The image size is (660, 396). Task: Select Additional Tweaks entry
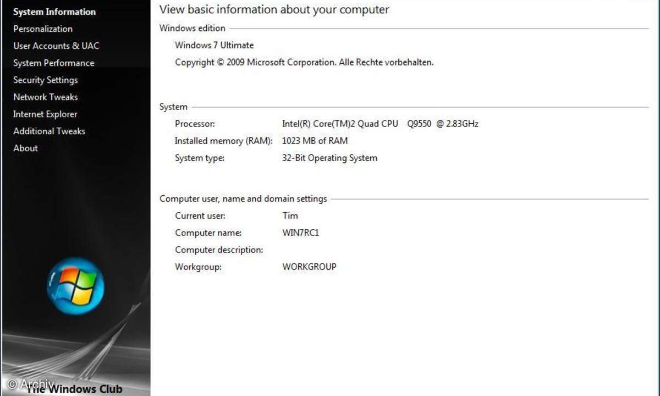click(x=50, y=131)
